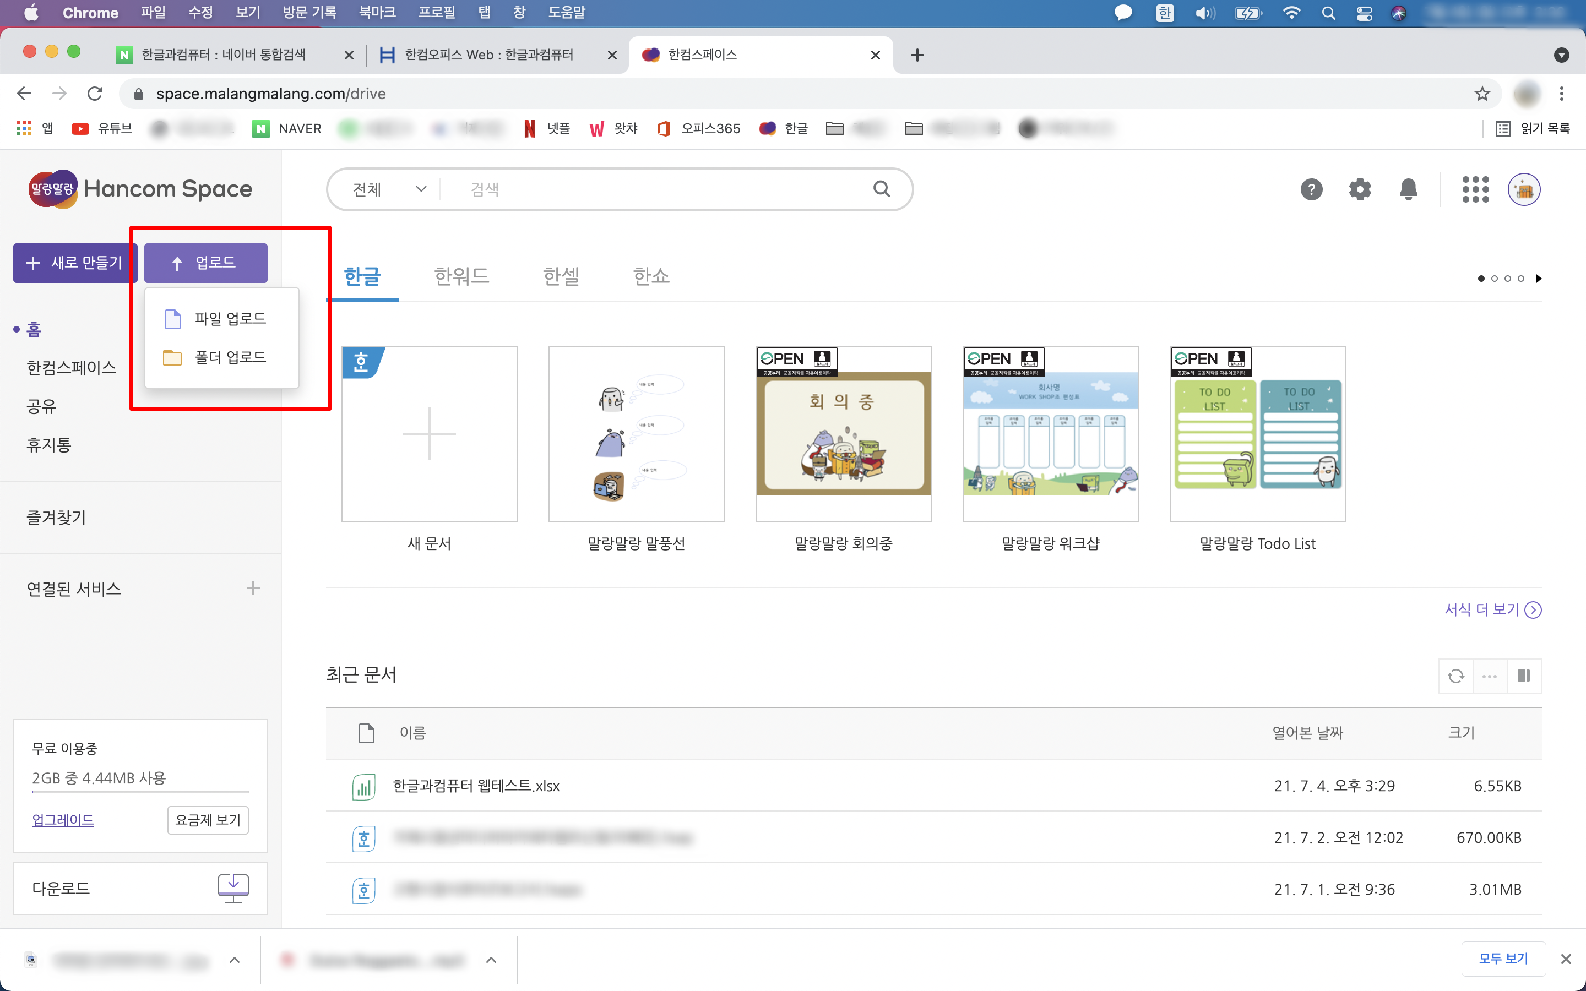Expand the 전체 search scope dropdown

[x=389, y=189]
